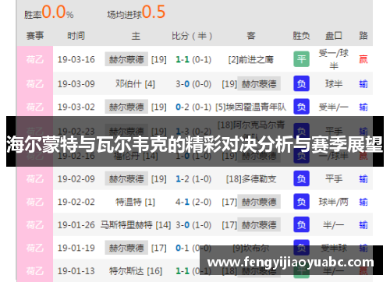Click the handicap 受半/一
This screenshot has height=282, width=390.
(334, 107)
